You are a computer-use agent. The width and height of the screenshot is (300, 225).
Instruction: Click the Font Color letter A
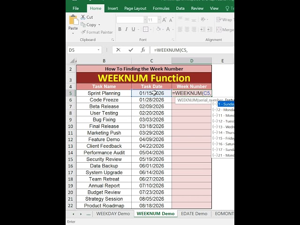168,29
